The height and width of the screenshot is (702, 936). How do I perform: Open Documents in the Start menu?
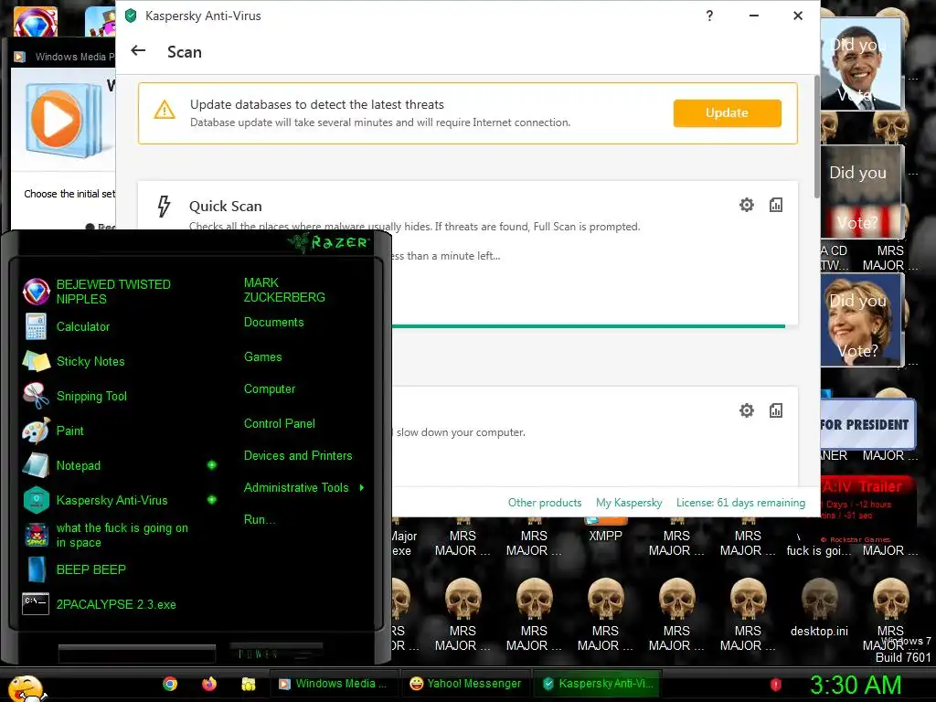(x=273, y=323)
